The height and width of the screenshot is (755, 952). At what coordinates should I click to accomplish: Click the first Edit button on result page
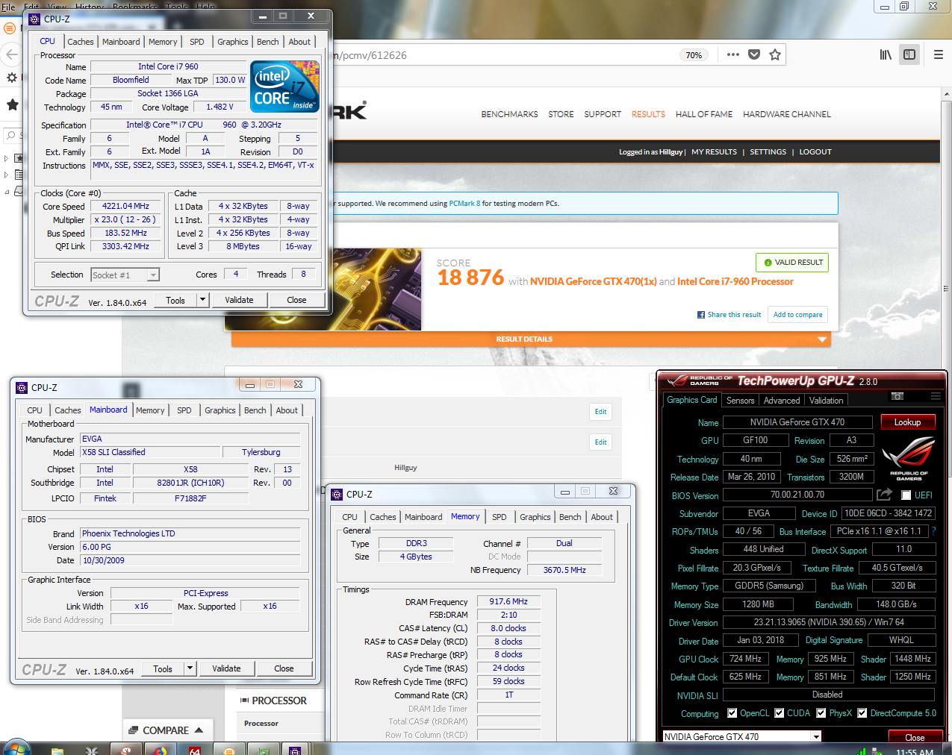tap(601, 412)
